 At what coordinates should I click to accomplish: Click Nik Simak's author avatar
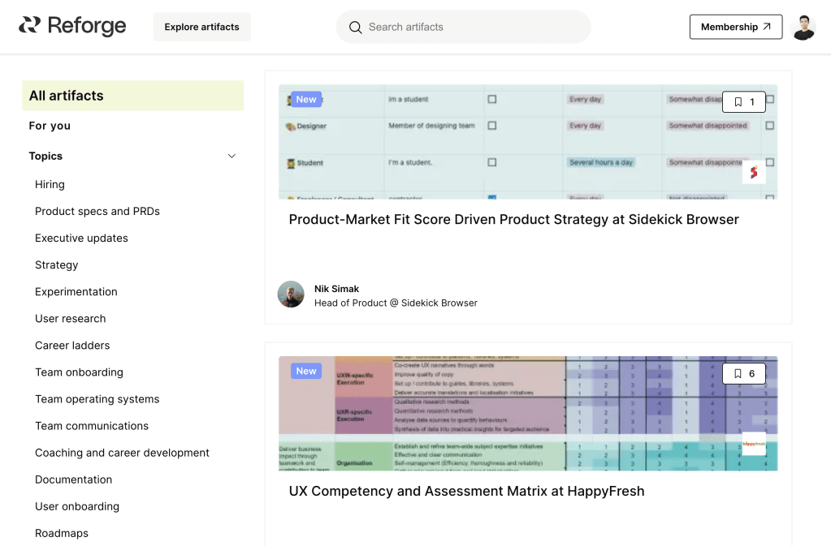click(291, 294)
